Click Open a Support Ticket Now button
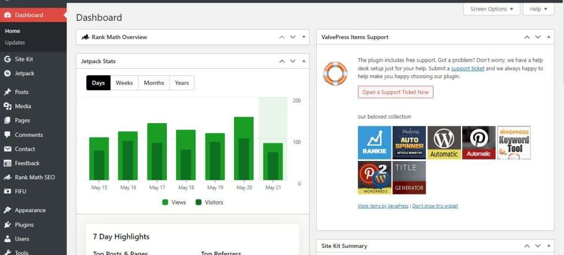This screenshot has width=564, height=255. click(x=395, y=92)
